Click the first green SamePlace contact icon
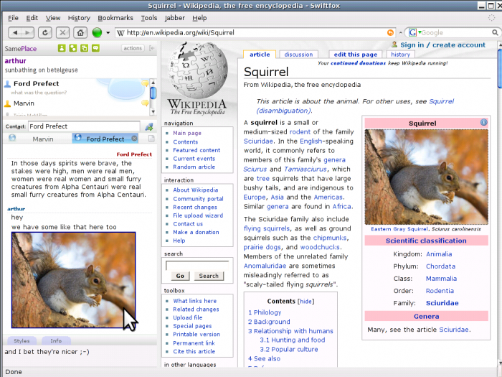The image size is (502, 377). 62,48
